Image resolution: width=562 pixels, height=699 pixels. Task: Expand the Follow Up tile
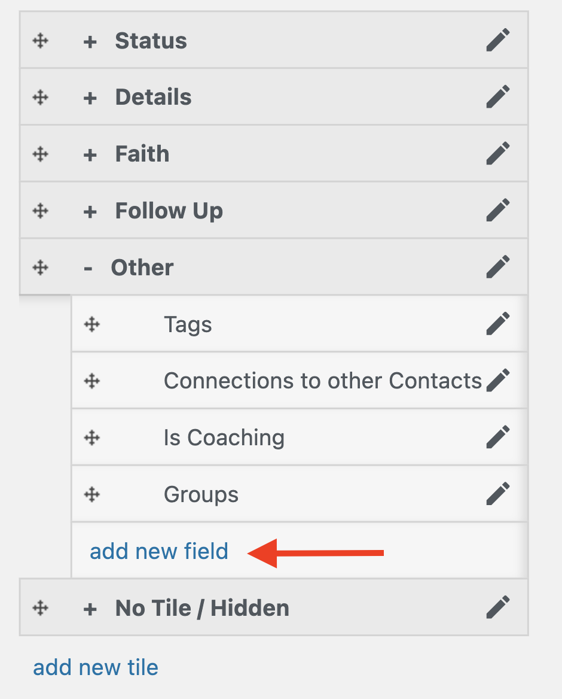coord(90,210)
